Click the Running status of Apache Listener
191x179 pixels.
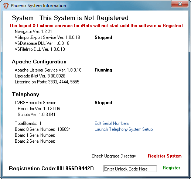[x=103, y=70]
